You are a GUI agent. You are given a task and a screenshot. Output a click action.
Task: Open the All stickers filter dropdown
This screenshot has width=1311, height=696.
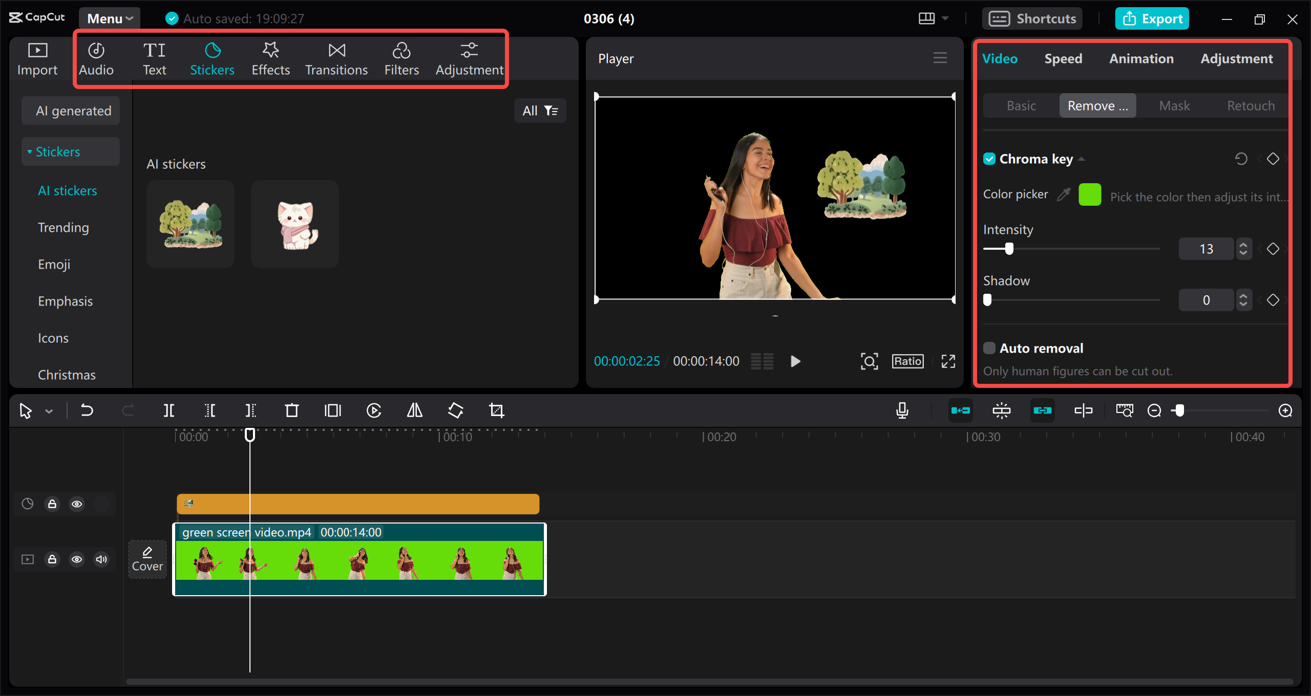coord(540,110)
